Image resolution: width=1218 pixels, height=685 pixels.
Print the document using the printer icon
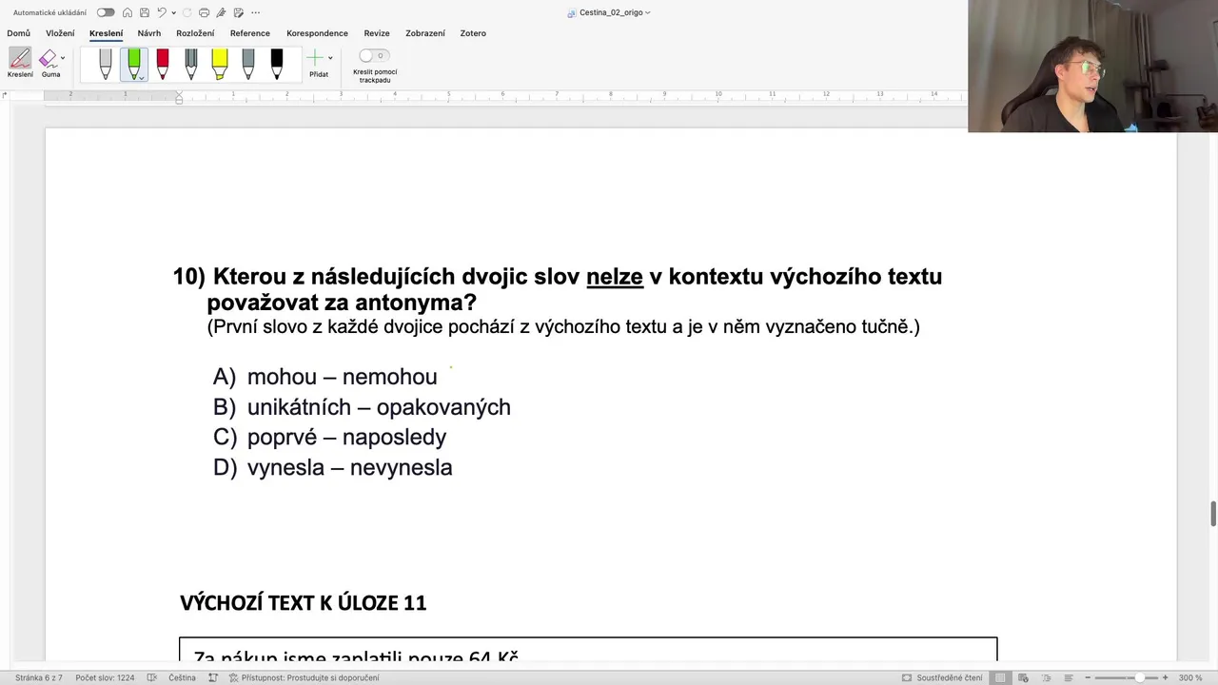[x=204, y=12]
